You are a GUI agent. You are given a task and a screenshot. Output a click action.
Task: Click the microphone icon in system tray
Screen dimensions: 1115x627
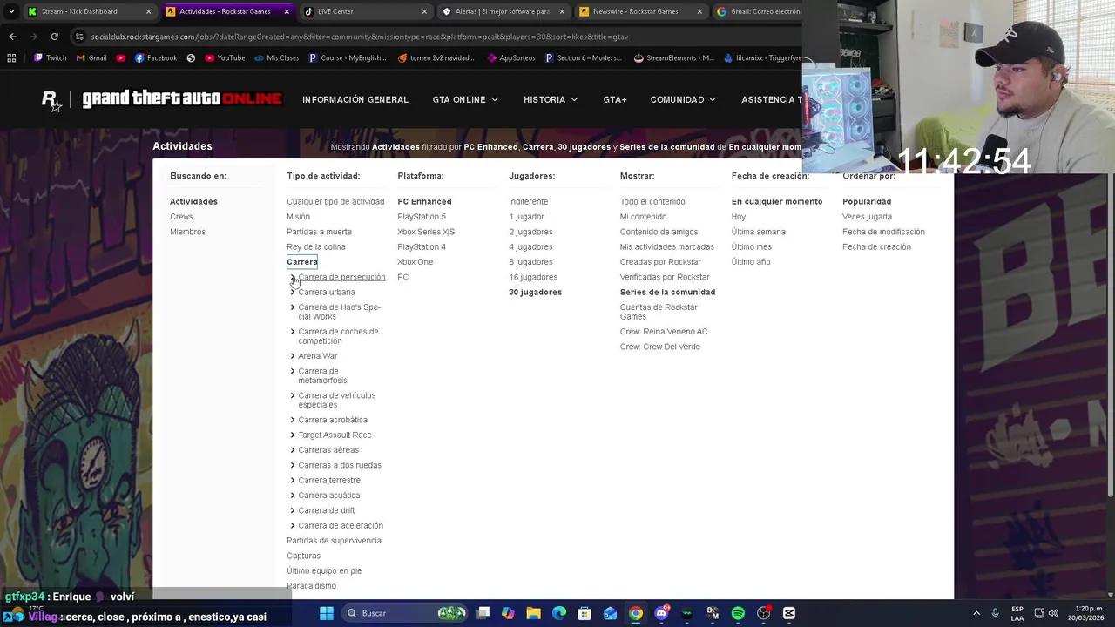(995, 613)
